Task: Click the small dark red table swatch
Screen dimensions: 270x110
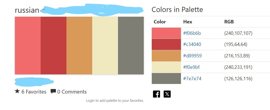Action: 166,44
